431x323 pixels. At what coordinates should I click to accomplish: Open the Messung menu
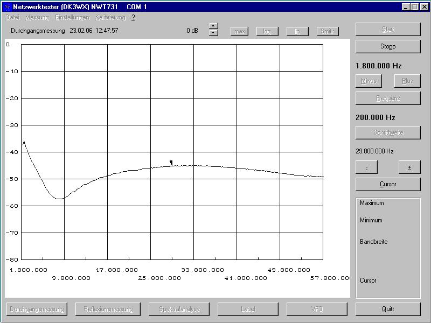[37, 17]
